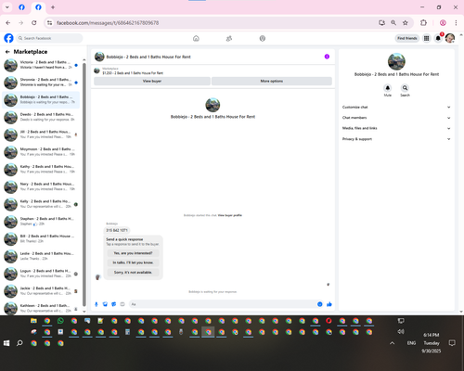The image size is (464, 371).
Task: Open the Windows Start button
Action: click(6, 343)
